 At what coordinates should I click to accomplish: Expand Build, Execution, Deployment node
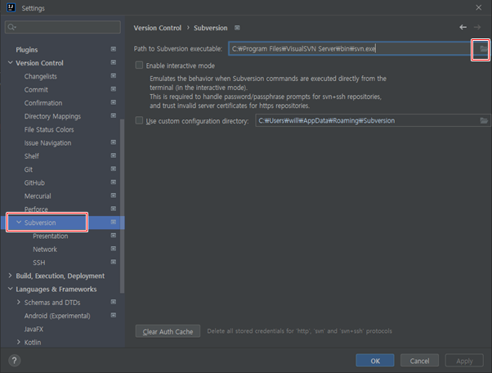click(11, 276)
